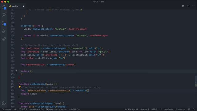
Task: Click line number 194 in the gutter
Action: coord(13,48)
